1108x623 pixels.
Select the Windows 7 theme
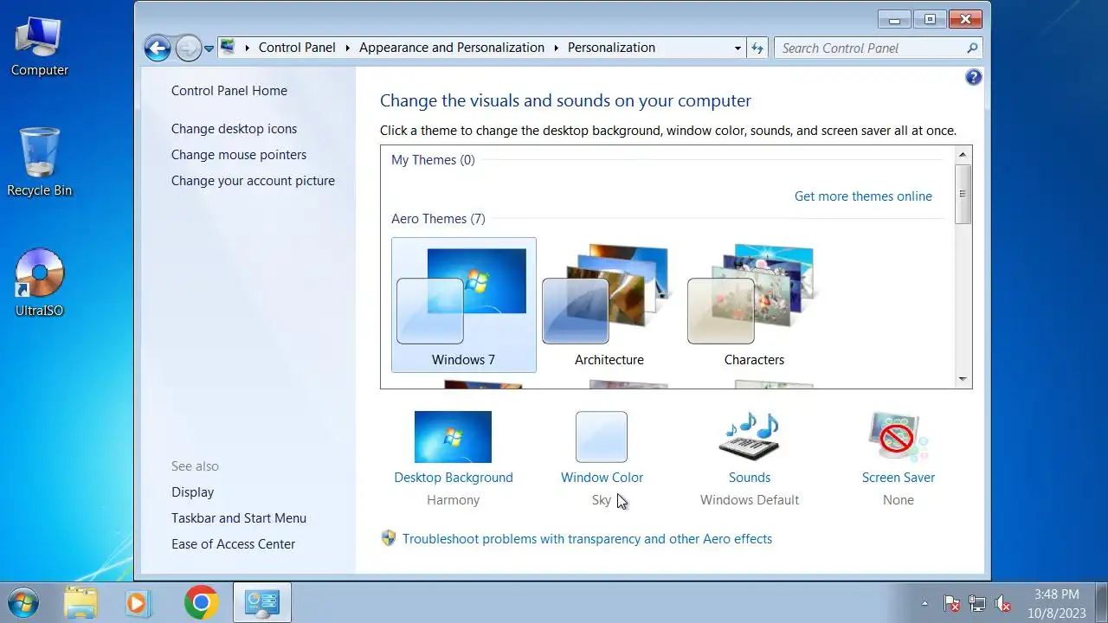coord(464,305)
